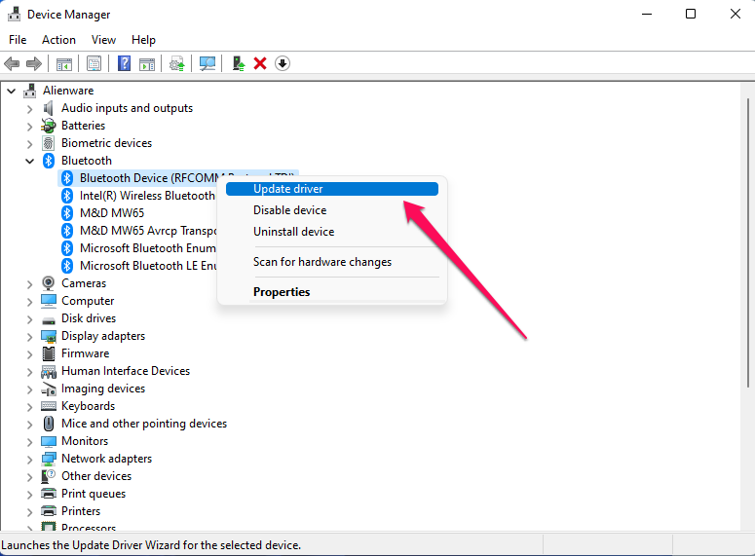Click the Enable device toolbar icon
This screenshot has width=755, height=556.
[239, 63]
